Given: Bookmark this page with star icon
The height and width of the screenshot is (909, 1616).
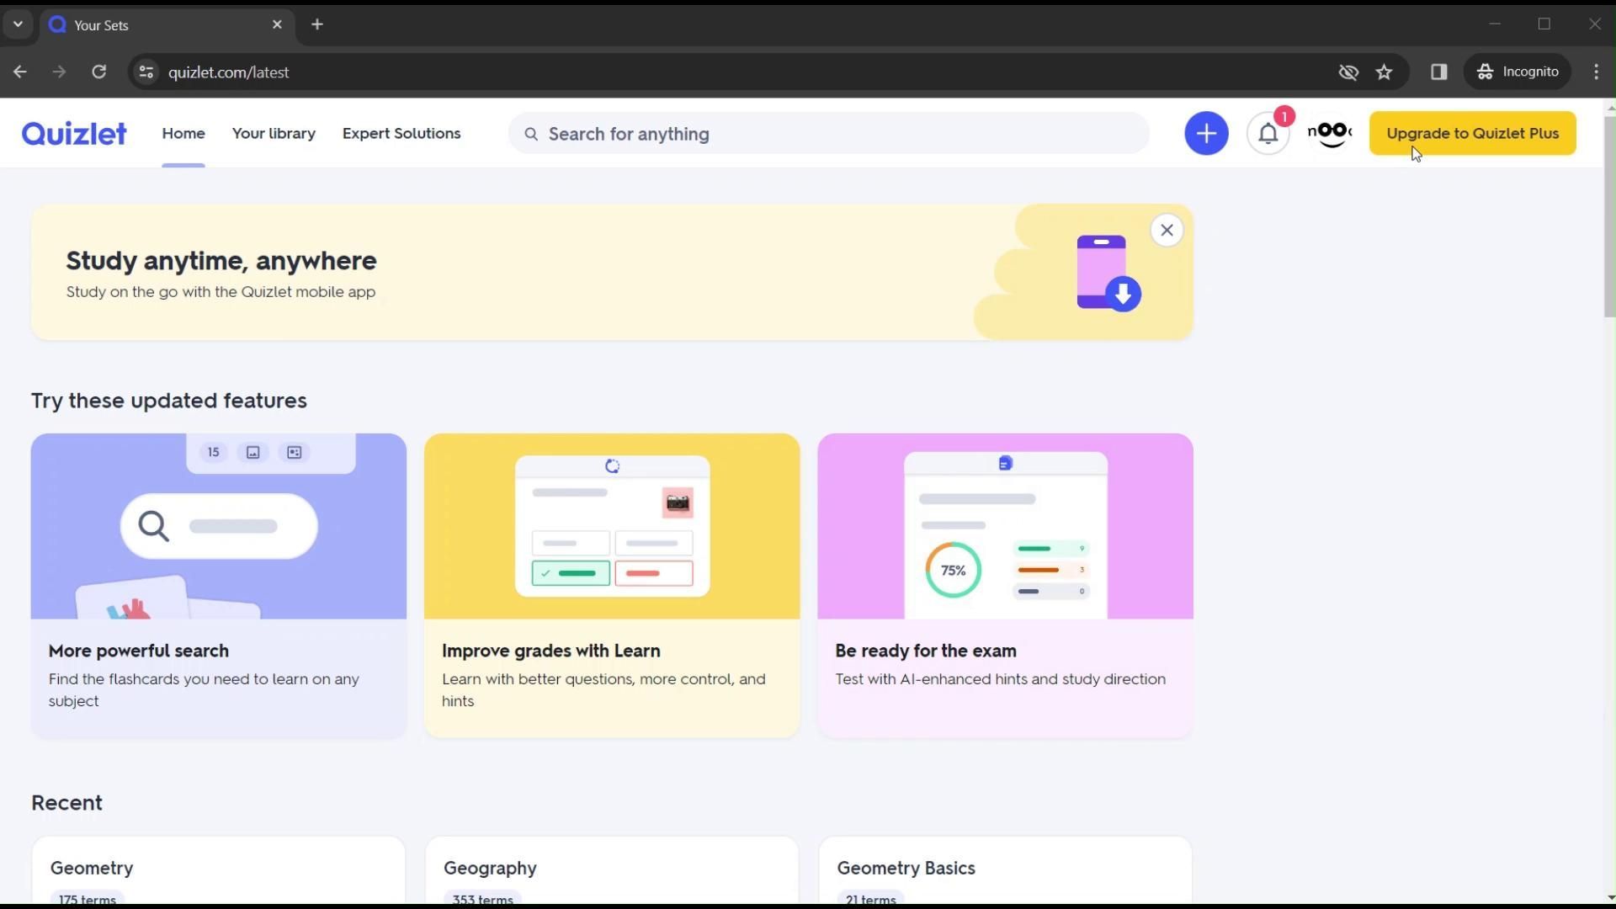Looking at the screenshot, I should coord(1384,72).
